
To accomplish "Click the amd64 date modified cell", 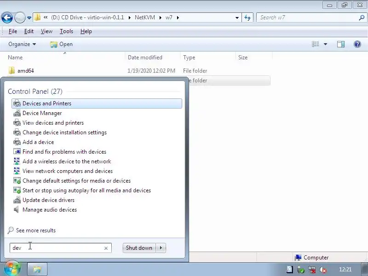I will click(x=151, y=71).
